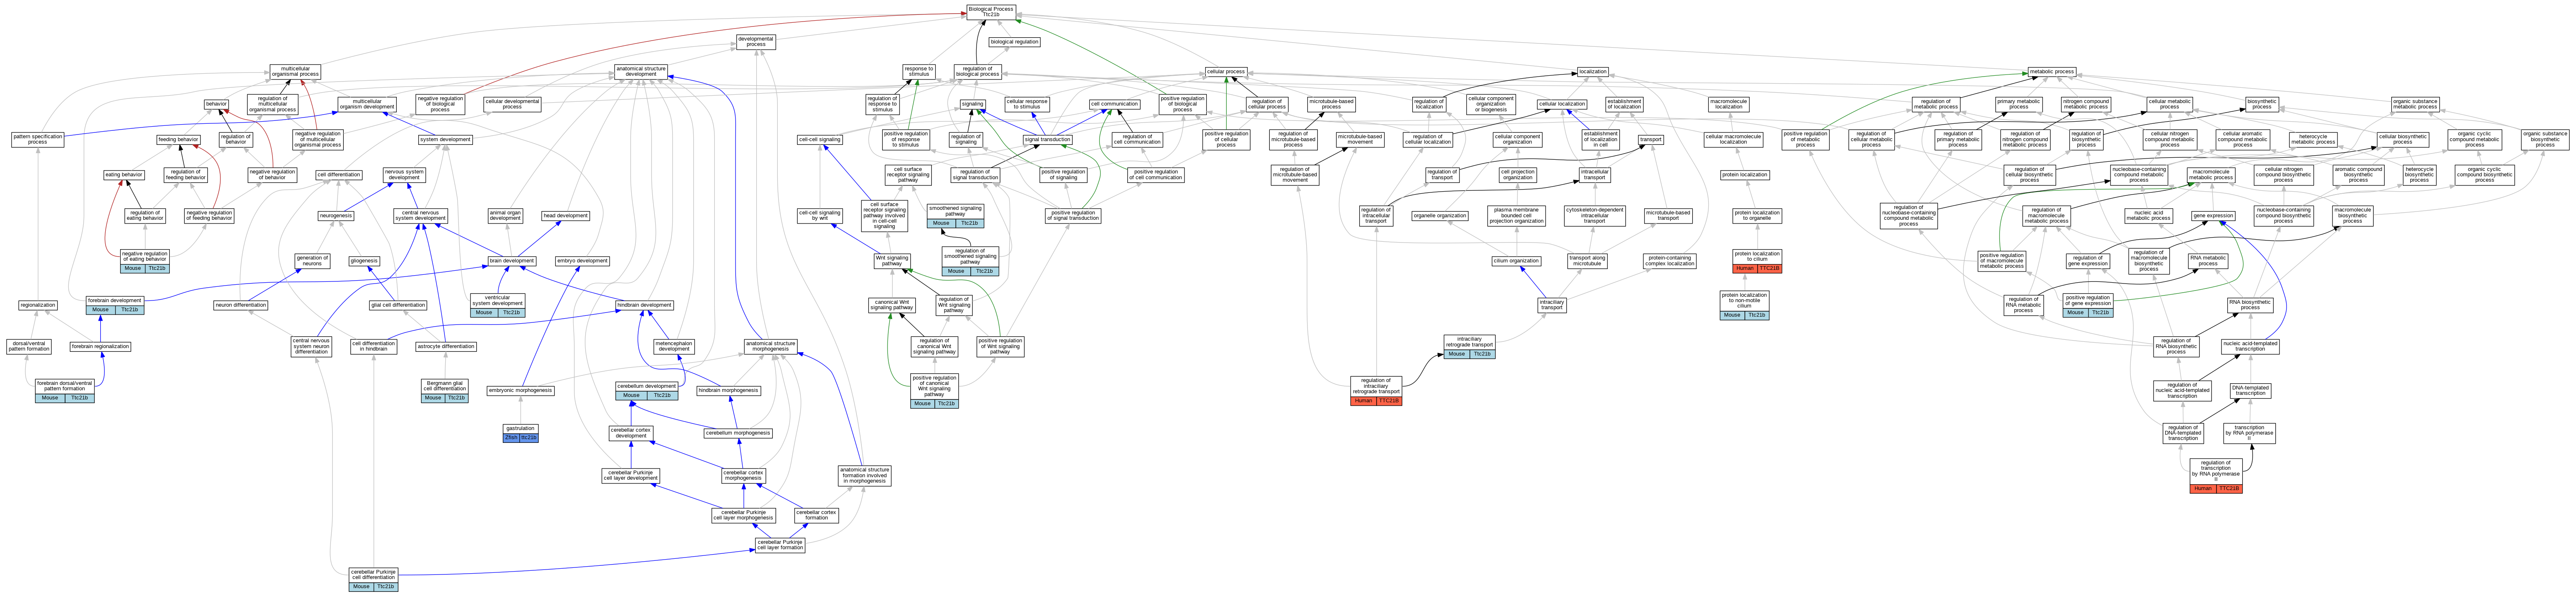Click the 'neuron differentiation' node
2576x596 pixels.
pyautogui.click(x=241, y=305)
